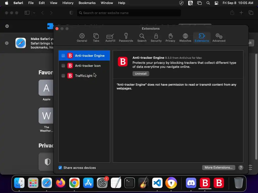Click the Safari page vertical scrollbar

[x=256, y=106]
